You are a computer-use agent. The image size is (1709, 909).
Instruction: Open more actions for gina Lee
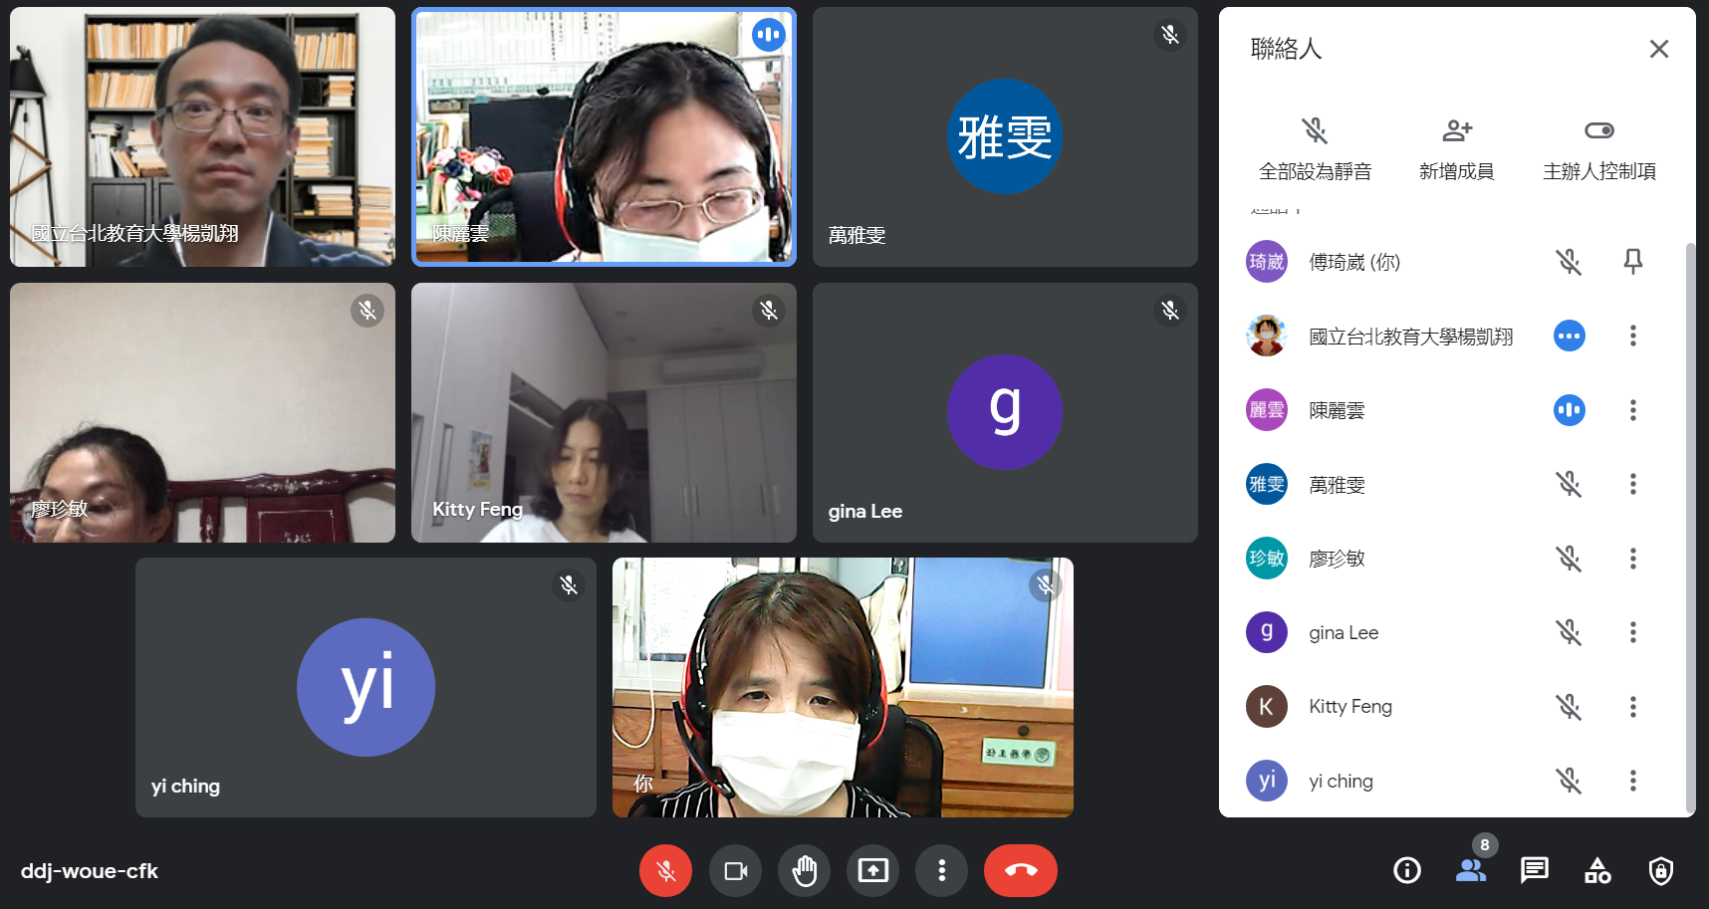point(1632,632)
